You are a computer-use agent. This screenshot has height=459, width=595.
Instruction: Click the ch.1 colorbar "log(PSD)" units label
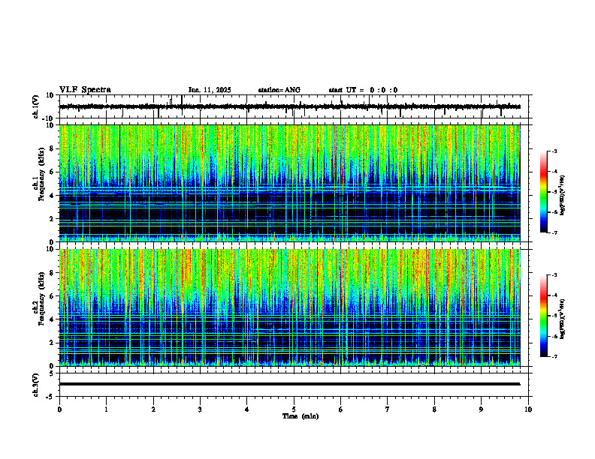(563, 195)
